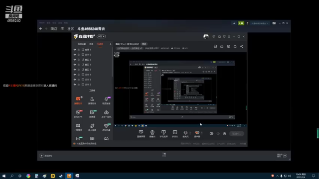The image size is (319, 179).
Task: Open streaming settings gear
Action: point(224,134)
